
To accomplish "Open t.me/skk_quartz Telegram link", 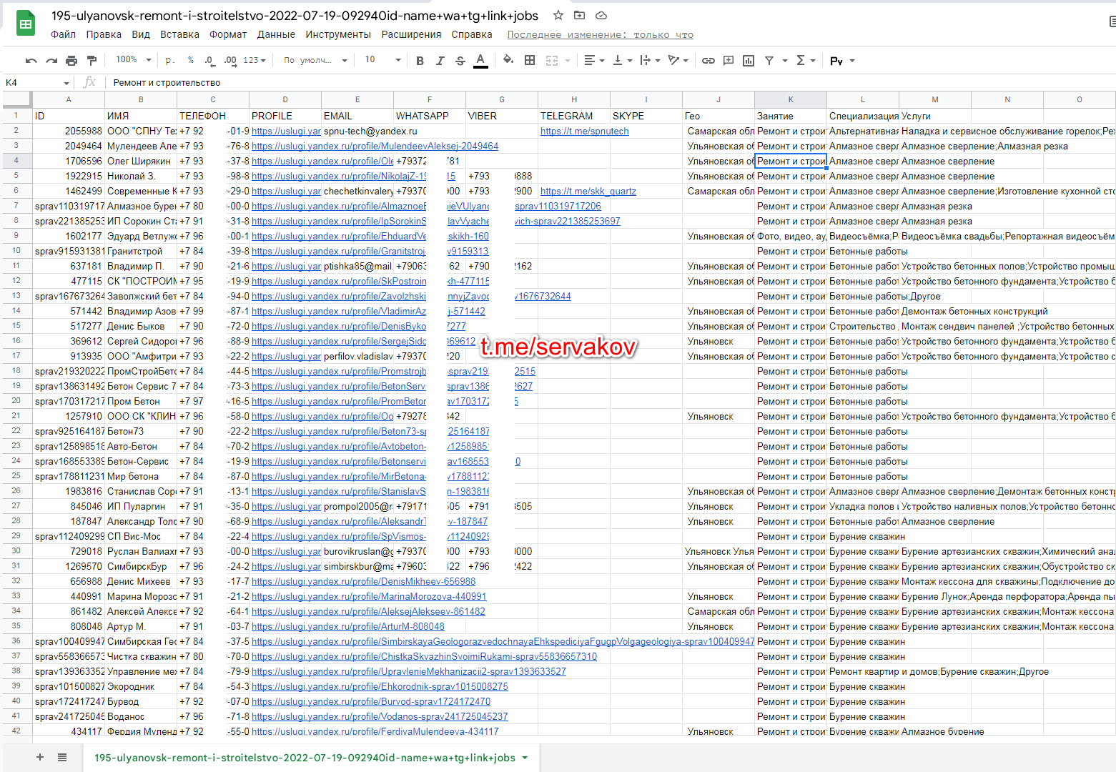I will click(x=588, y=192).
